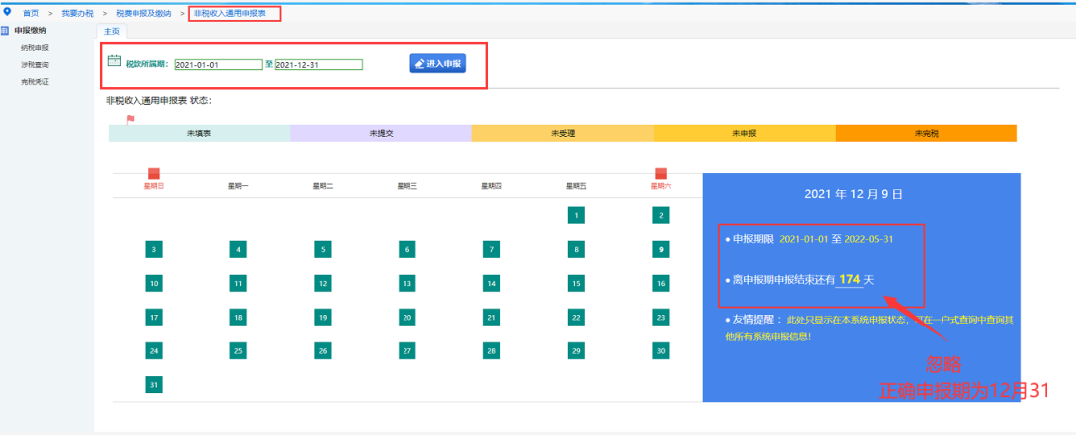This screenshot has height=435, width=1076.
Task: Select day 31 on the calendar
Action: point(153,384)
